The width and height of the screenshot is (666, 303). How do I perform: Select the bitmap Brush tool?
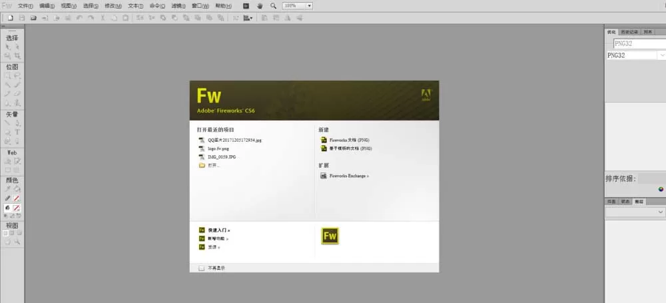point(17,85)
